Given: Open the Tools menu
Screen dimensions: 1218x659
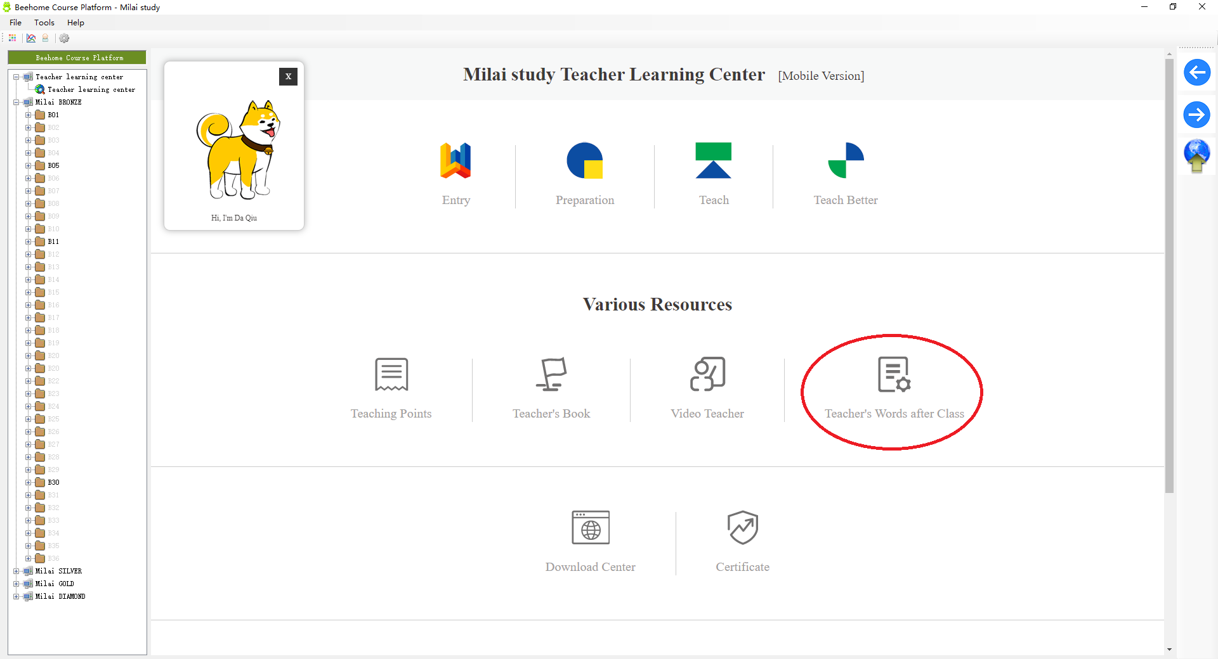Looking at the screenshot, I should [44, 22].
